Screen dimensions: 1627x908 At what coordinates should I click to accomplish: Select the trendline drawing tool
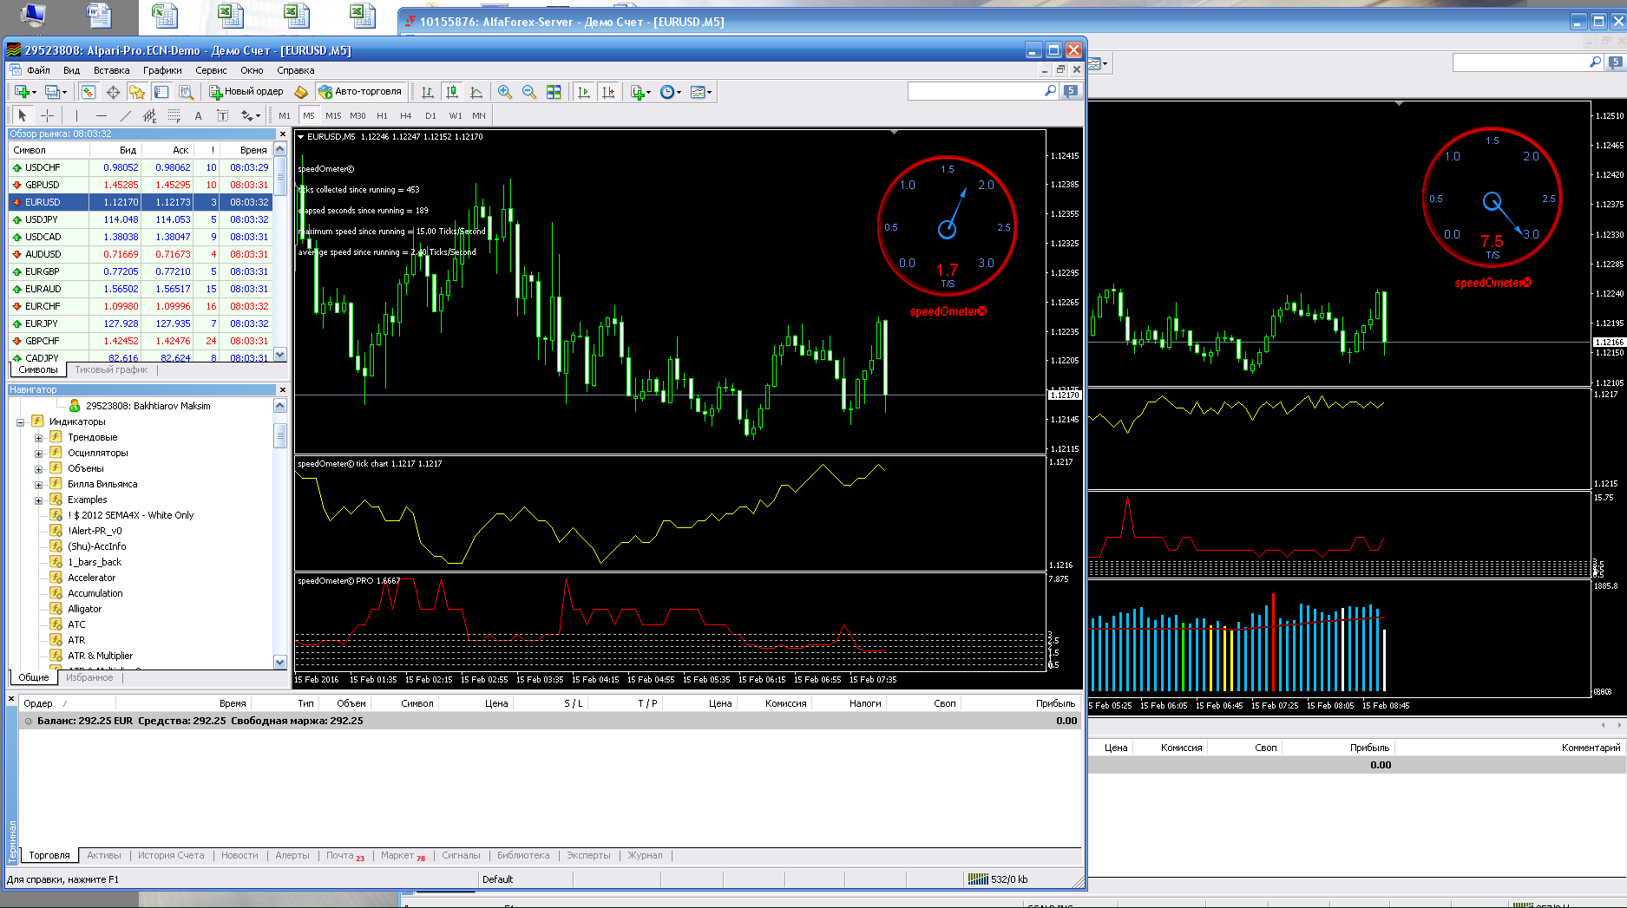(126, 115)
